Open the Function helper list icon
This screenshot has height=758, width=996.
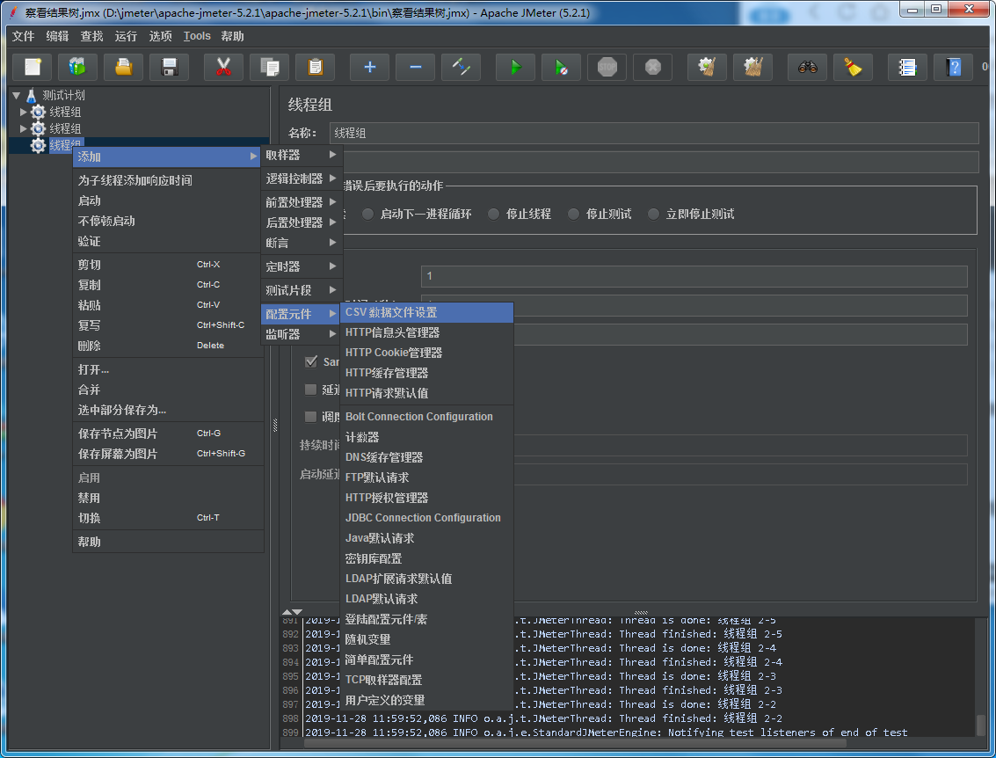[908, 67]
